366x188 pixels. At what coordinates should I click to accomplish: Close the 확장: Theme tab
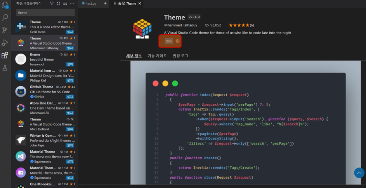140,3
